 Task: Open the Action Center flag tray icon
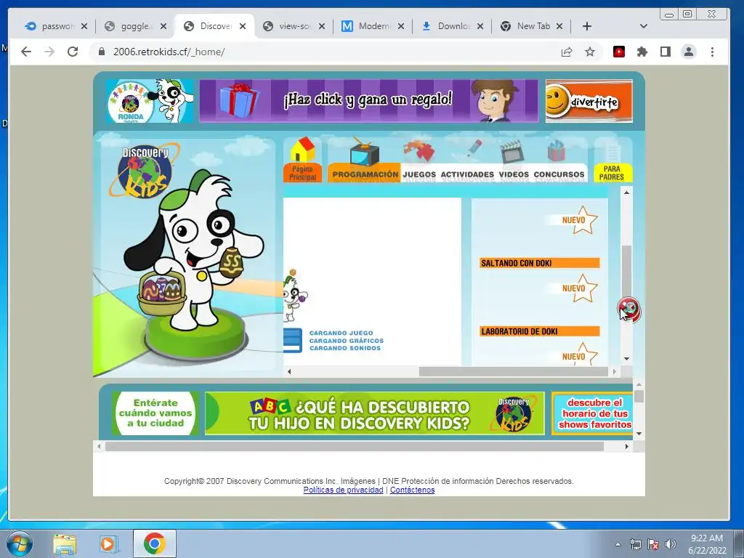tap(653, 544)
